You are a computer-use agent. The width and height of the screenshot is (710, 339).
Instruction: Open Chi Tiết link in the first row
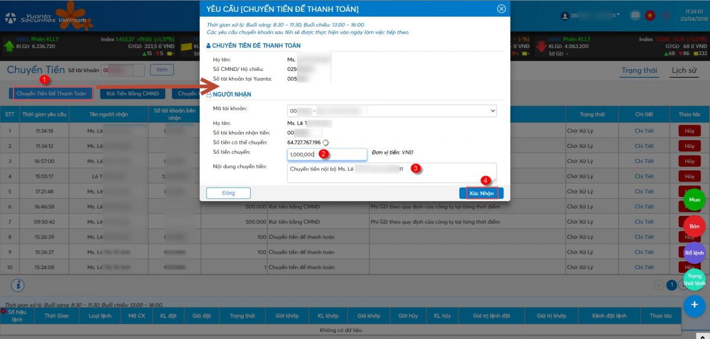(644, 131)
